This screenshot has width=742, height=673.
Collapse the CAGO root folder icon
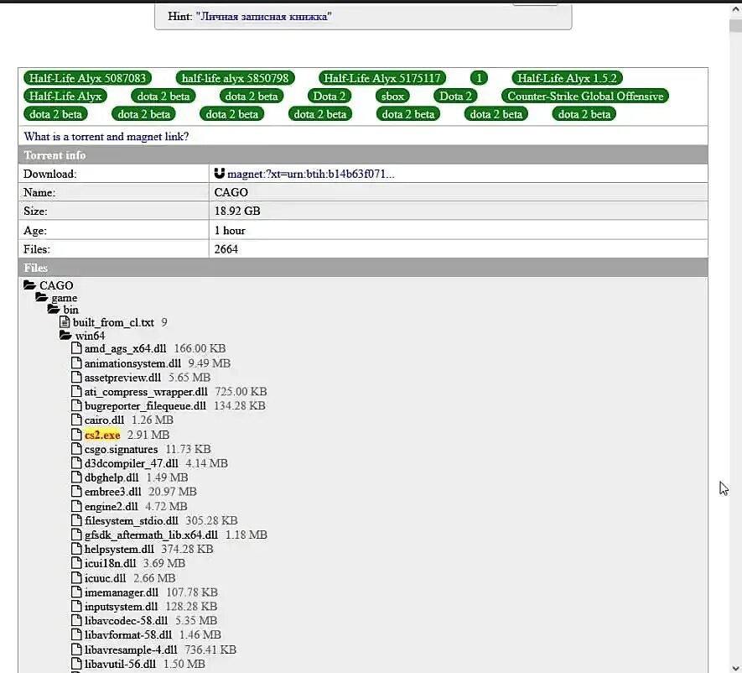coord(30,284)
